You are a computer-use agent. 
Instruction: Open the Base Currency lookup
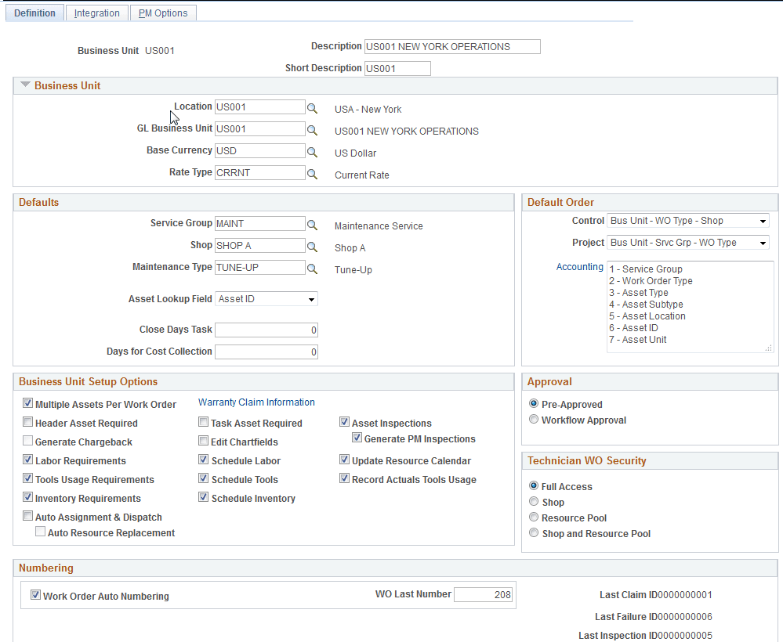[x=313, y=150]
